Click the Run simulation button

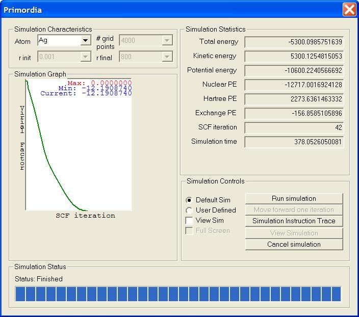(x=294, y=198)
